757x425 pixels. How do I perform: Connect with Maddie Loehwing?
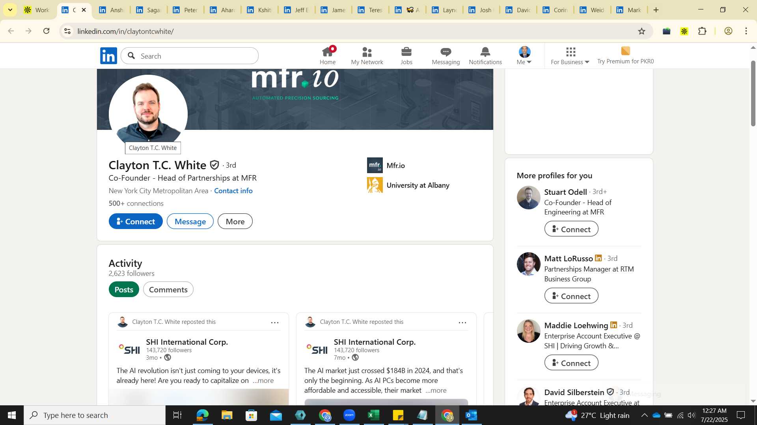571,363
